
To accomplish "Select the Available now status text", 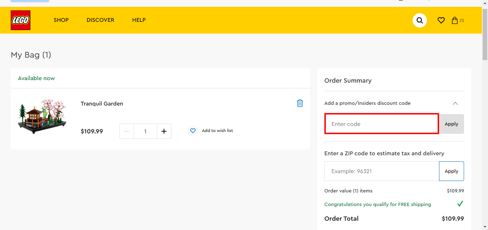I will [36, 78].
